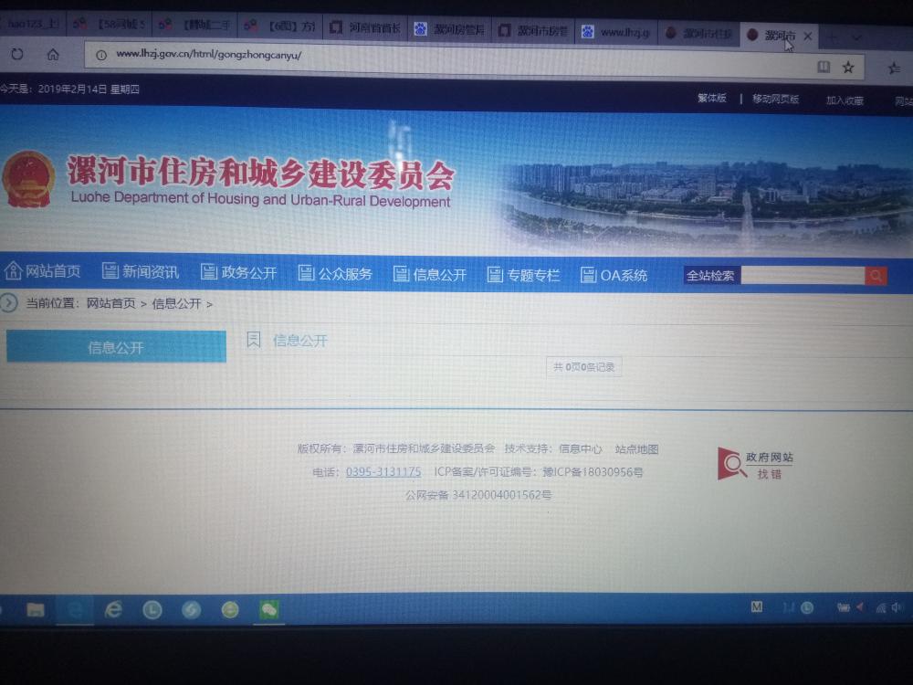The width and height of the screenshot is (913, 685).
Task: Go to 公众服务 in navigation bar
Action: (335, 274)
